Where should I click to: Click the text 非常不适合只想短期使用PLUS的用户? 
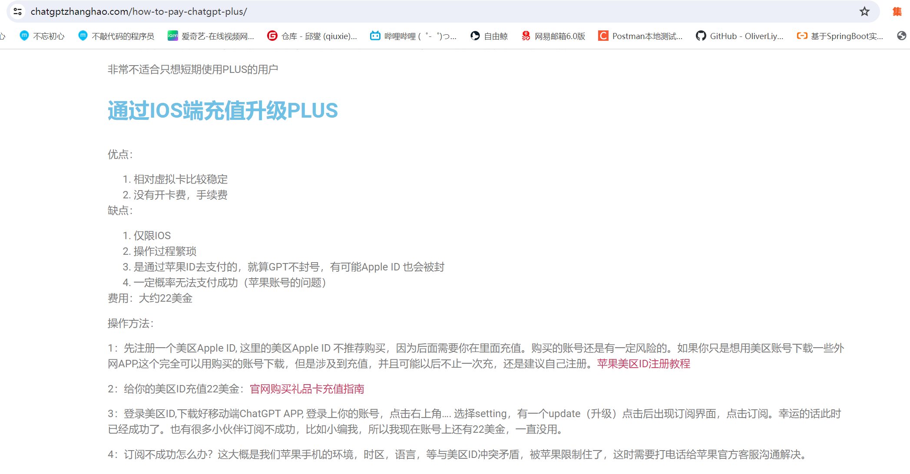click(193, 69)
